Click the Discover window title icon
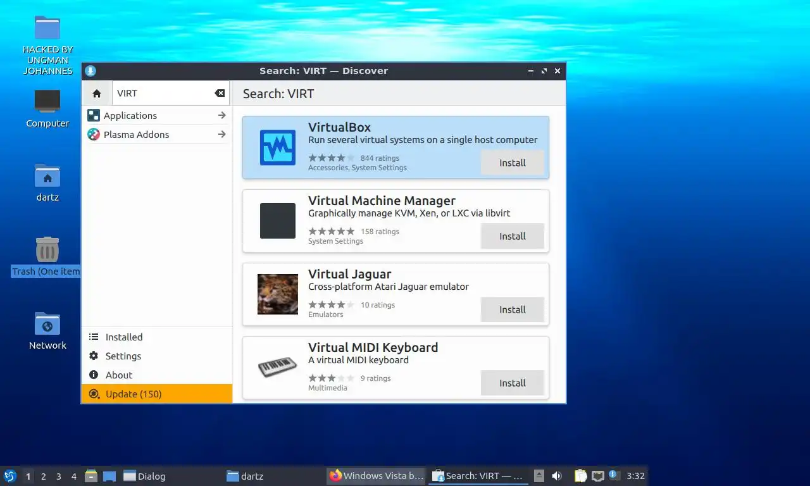Screen dimensions: 810x486 (x=90, y=71)
